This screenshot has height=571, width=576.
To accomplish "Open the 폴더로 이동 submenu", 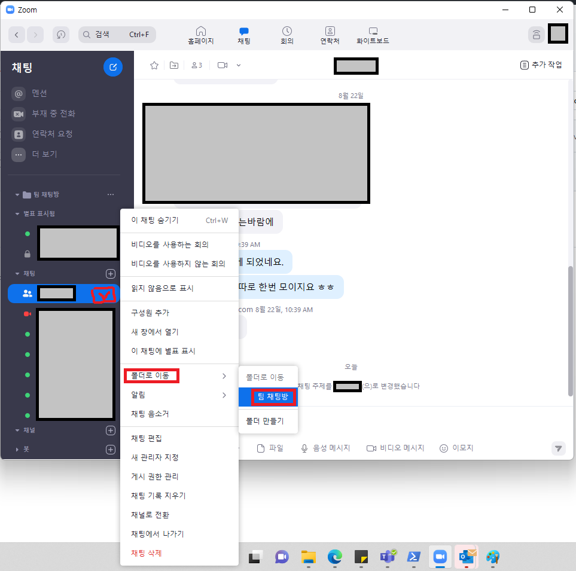I will (179, 375).
